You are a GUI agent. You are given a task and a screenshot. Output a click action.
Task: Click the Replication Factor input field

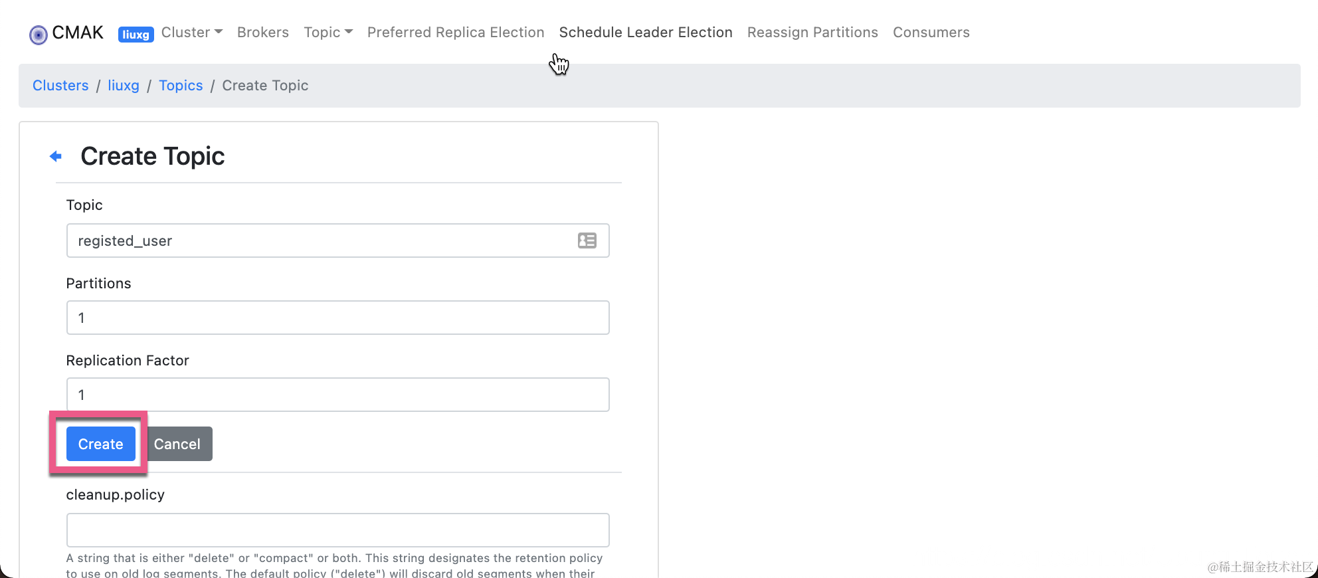337,395
